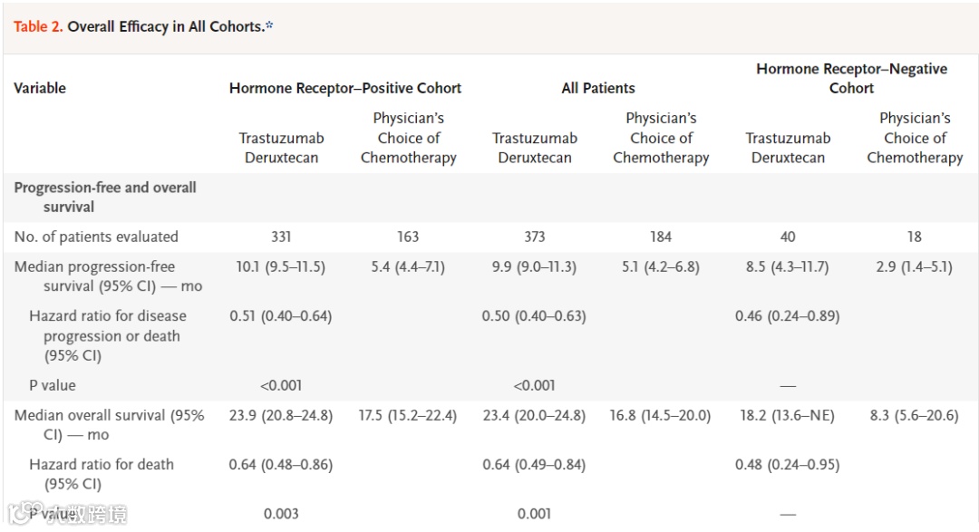Select the "All Patients" column header
This screenshot has width=979, height=532.
pos(598,88)
